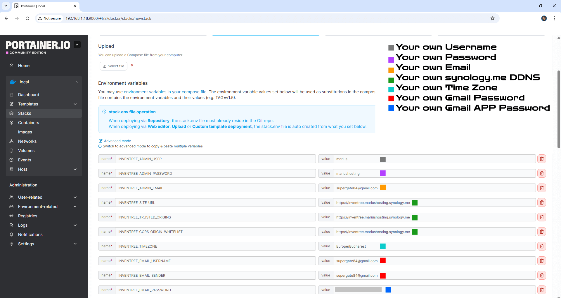Click the trash icon for INVENTREE_EMAIL_PASSWORD
Viewport: 561px width, 298px height.
click(x=541, y=290)
